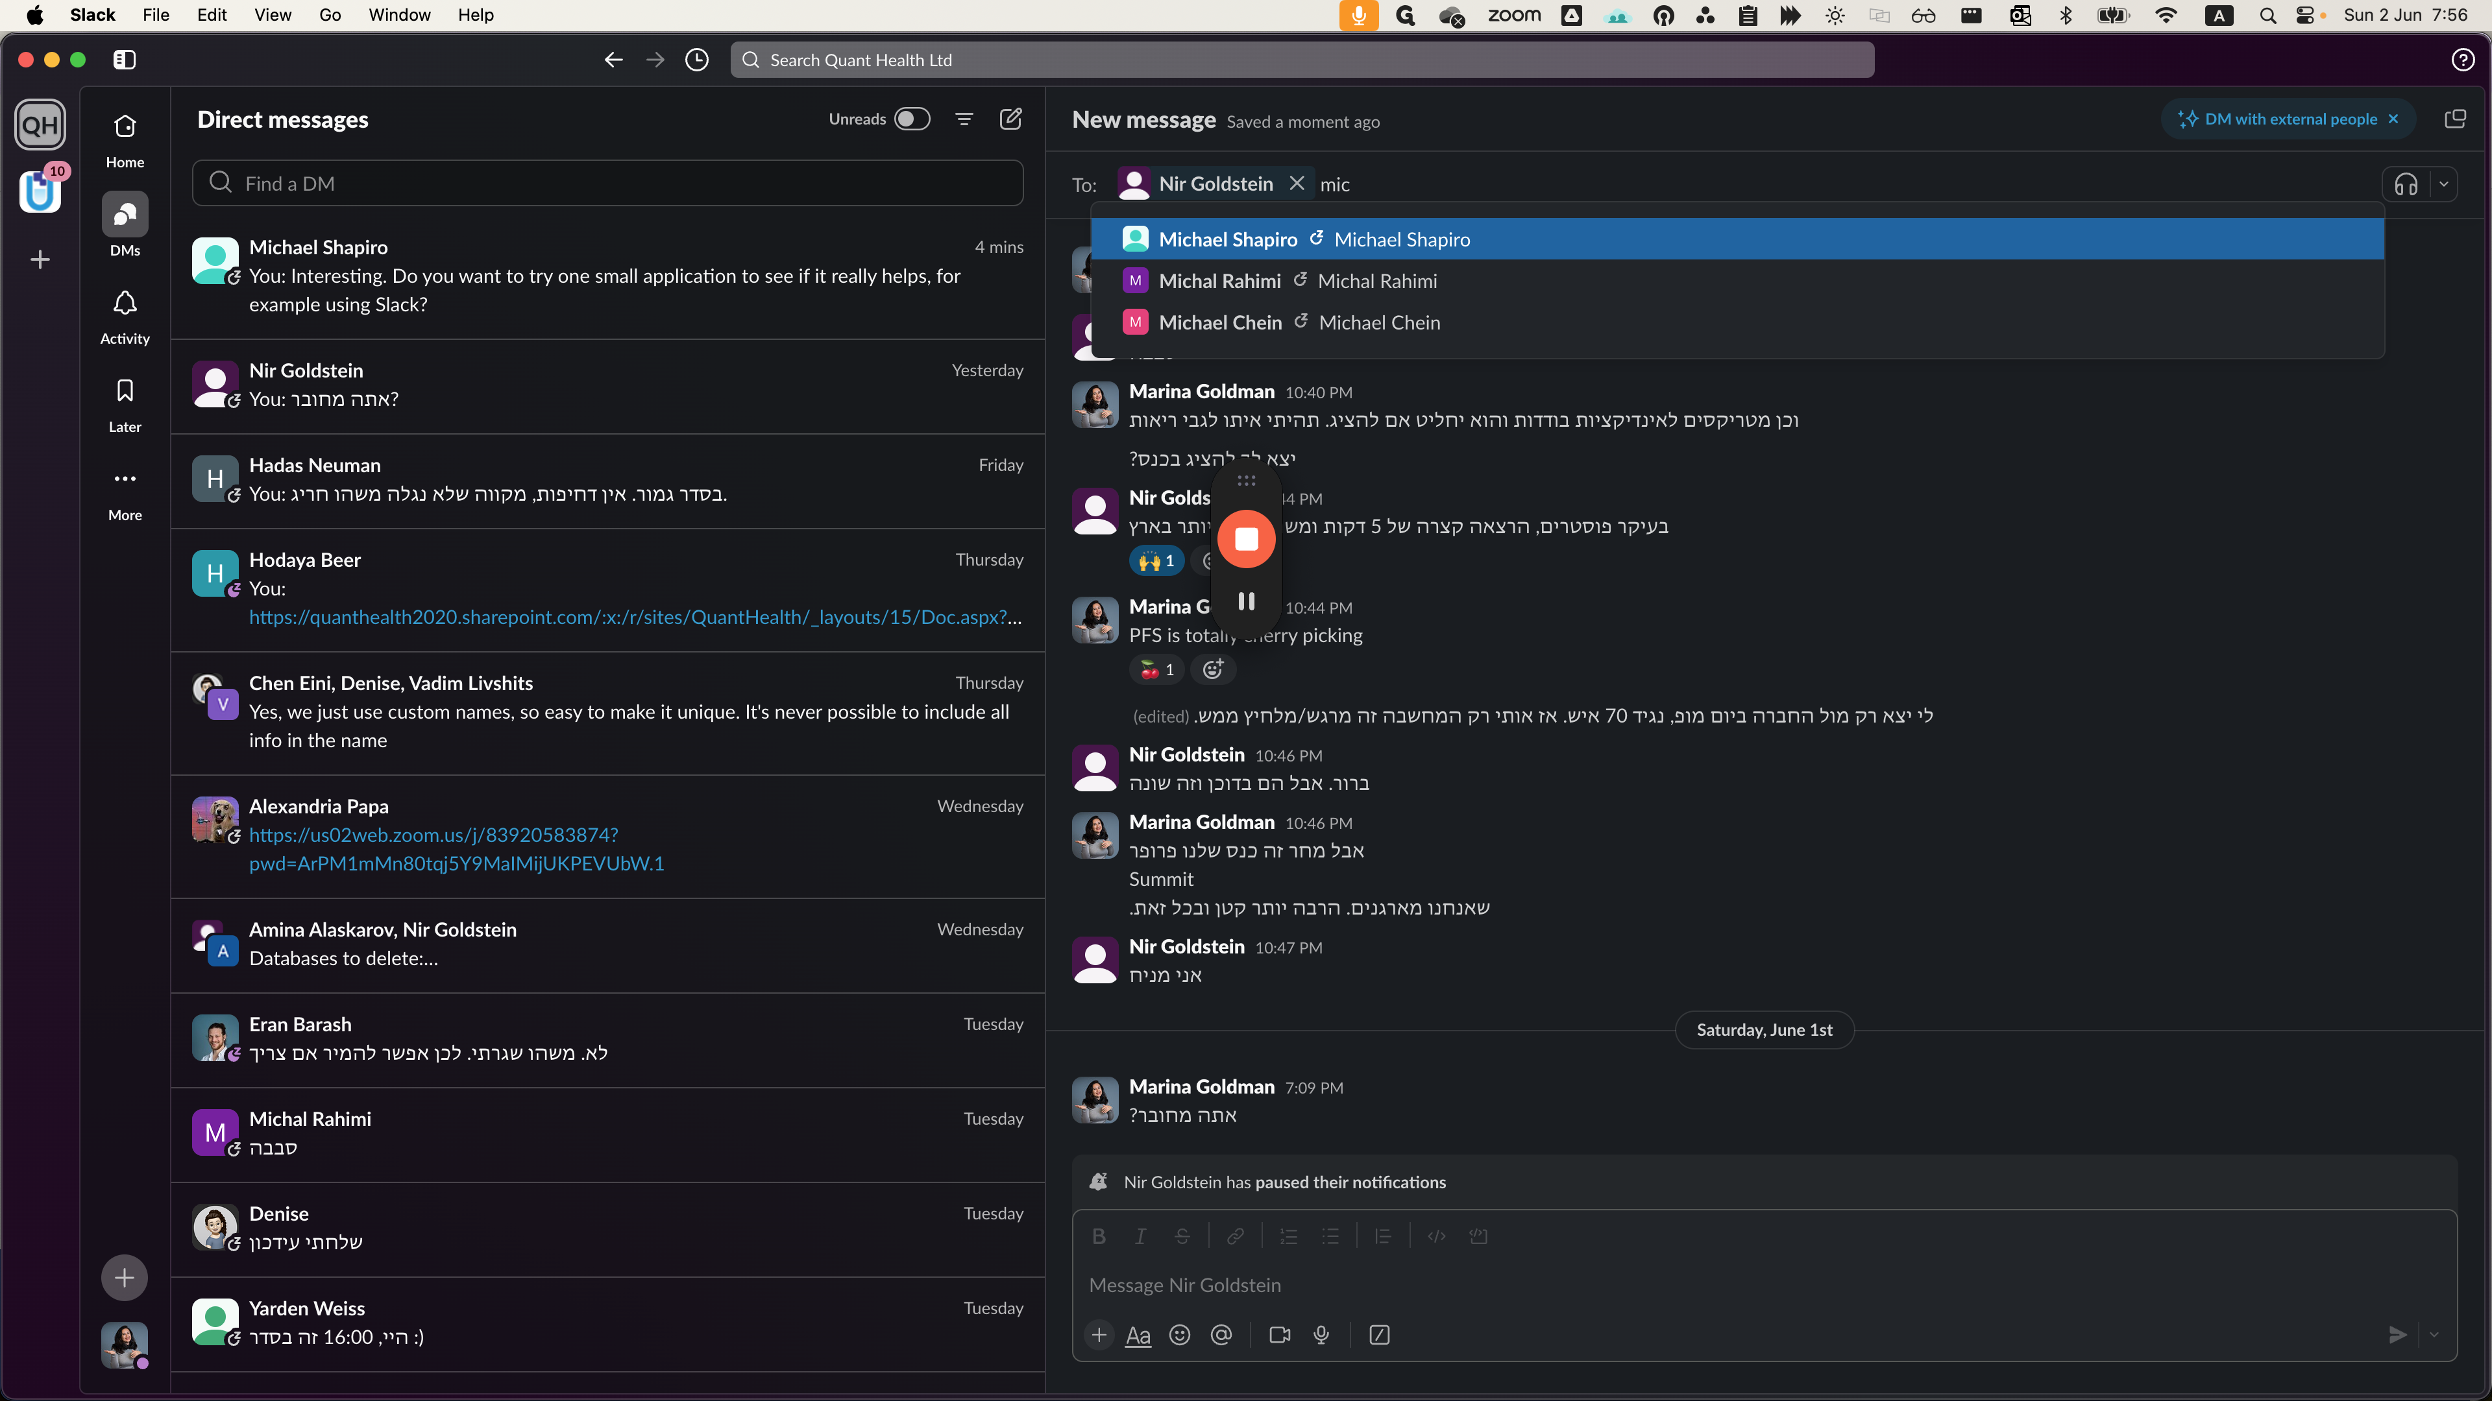
Task: Toggle strikethrough formatting
Action: 1182,1236
